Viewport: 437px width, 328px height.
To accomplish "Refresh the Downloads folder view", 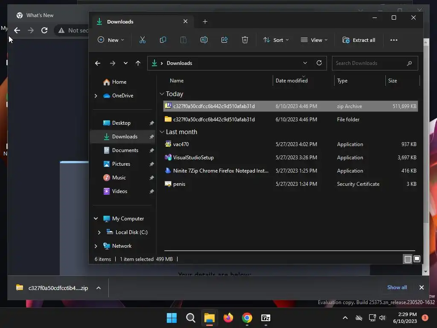I will pos(319,63).
